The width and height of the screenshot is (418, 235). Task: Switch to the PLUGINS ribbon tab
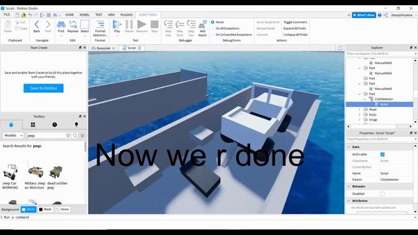click(x=127, y=15)
